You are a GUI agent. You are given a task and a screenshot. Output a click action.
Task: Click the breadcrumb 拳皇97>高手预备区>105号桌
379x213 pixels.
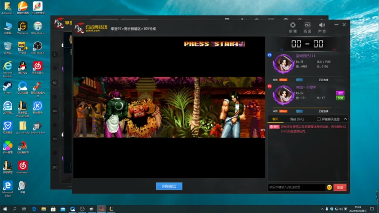[x=133, y=28]
